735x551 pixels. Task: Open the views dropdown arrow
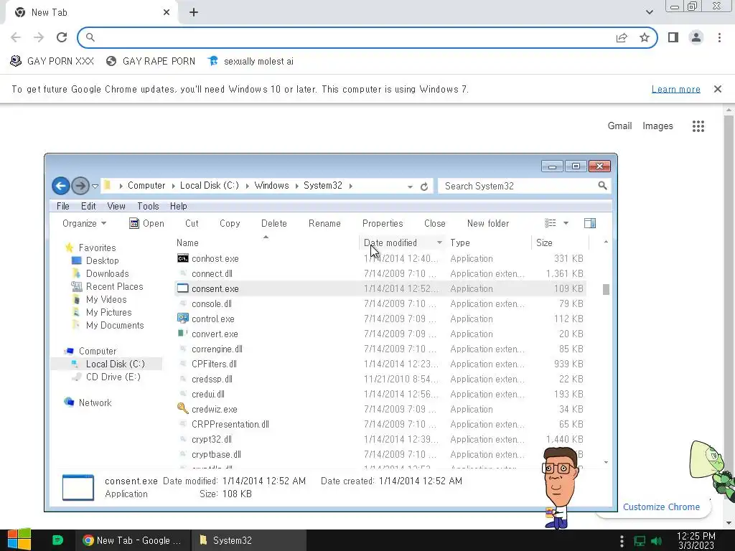(x=566, y=224)
